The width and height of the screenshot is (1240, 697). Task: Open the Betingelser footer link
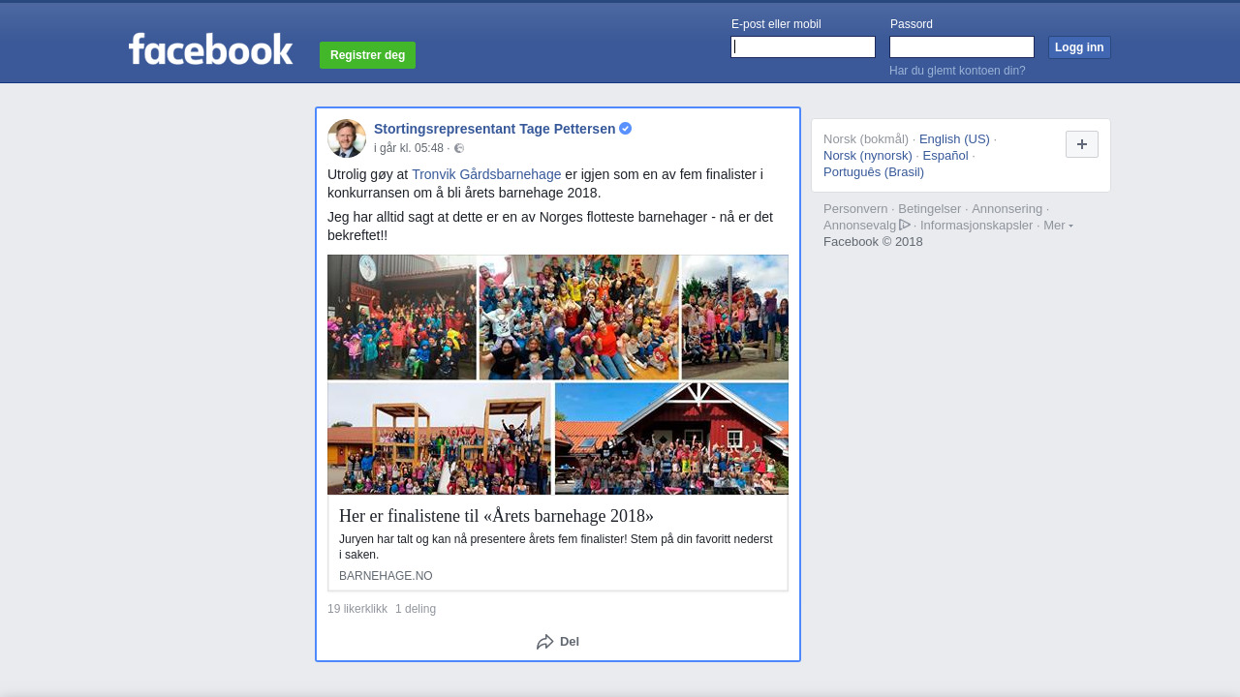pyautogui.click(x=930, y=208)
